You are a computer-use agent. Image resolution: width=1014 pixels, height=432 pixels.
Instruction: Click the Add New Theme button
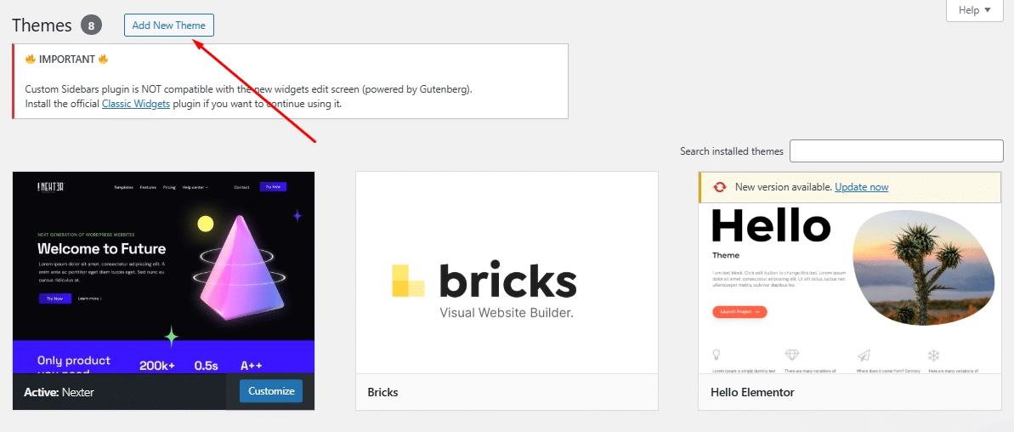coord(169,26)
